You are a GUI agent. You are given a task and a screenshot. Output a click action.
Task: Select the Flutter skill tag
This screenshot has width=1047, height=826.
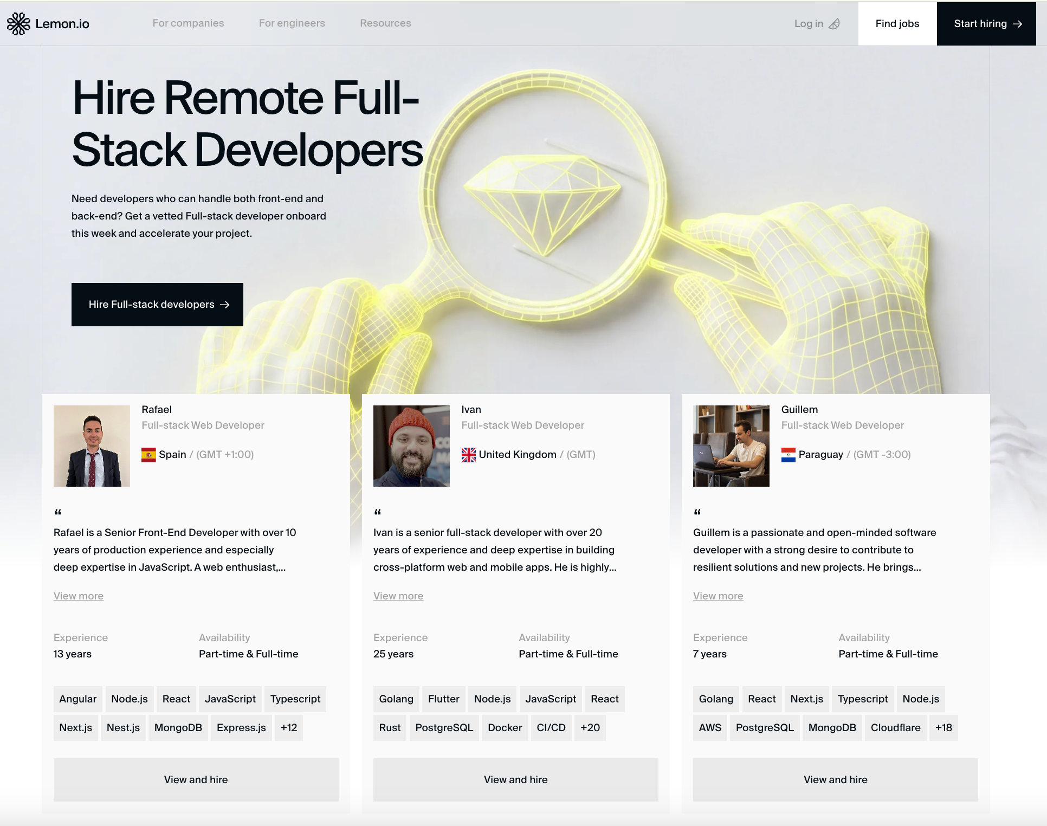pos(444,699)
